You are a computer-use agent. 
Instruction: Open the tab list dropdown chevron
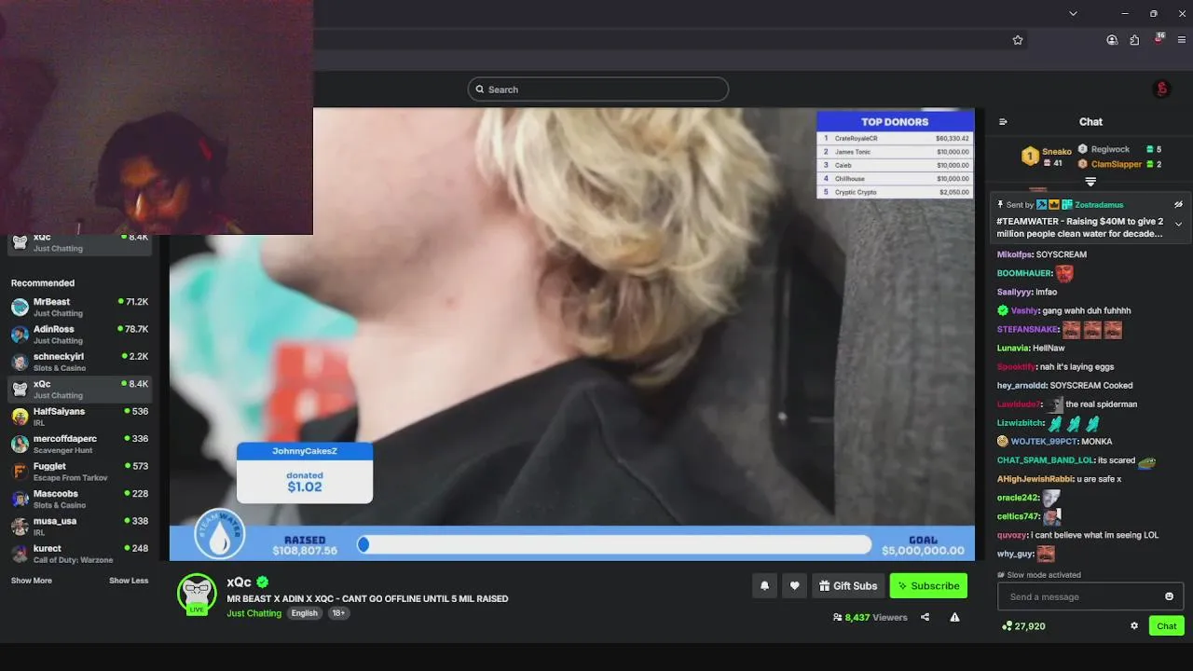tap(1073, 13)
